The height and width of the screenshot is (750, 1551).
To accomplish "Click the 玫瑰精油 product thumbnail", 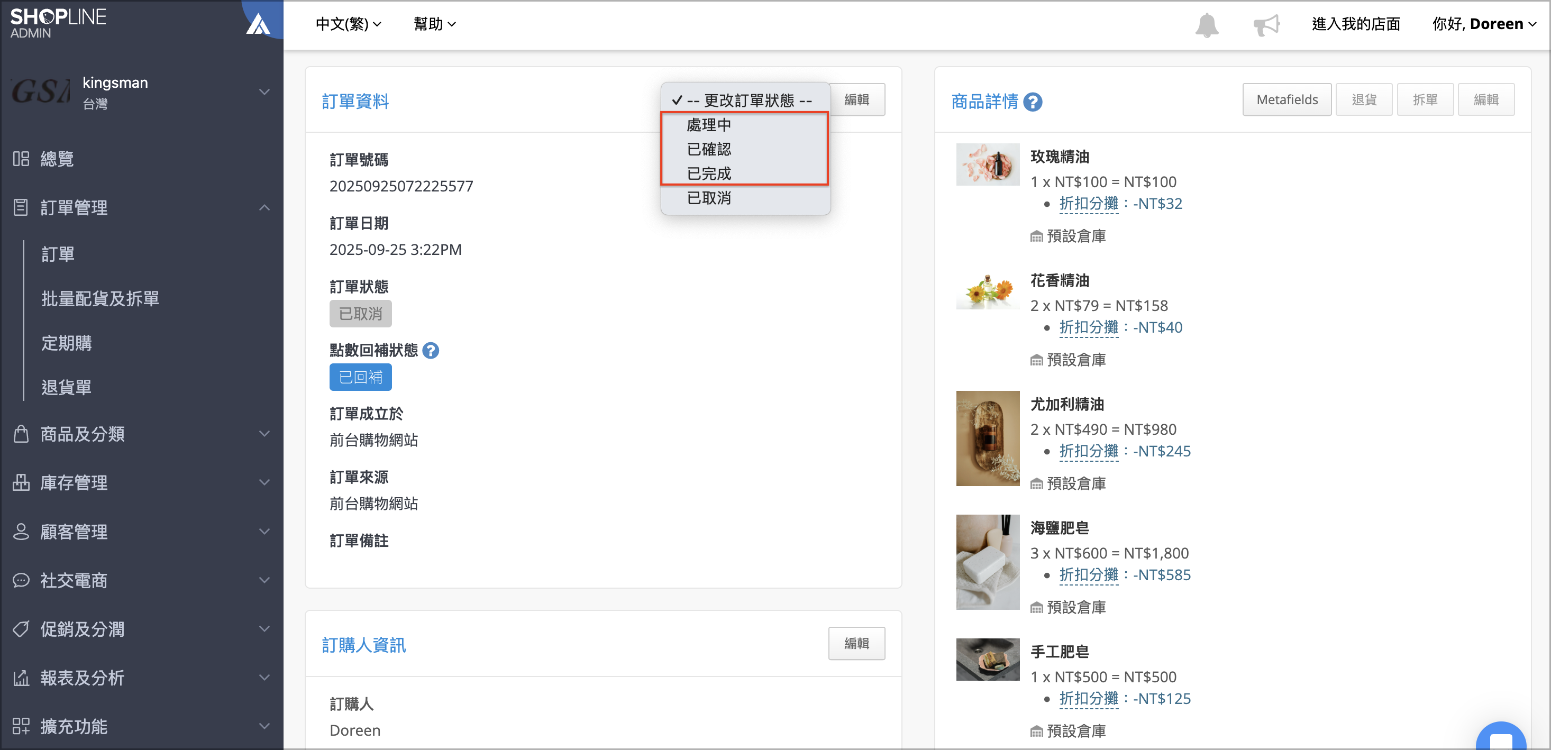I will tap(988, 164).
